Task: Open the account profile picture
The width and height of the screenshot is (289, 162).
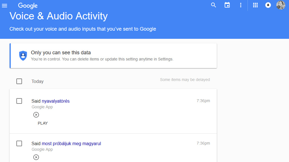Action: click(x=281, y=5)
